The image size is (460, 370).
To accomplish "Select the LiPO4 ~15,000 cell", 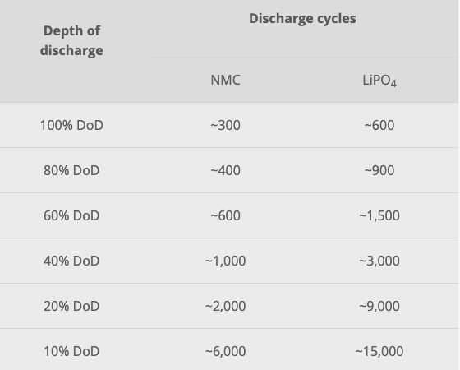I will point(379,351).
